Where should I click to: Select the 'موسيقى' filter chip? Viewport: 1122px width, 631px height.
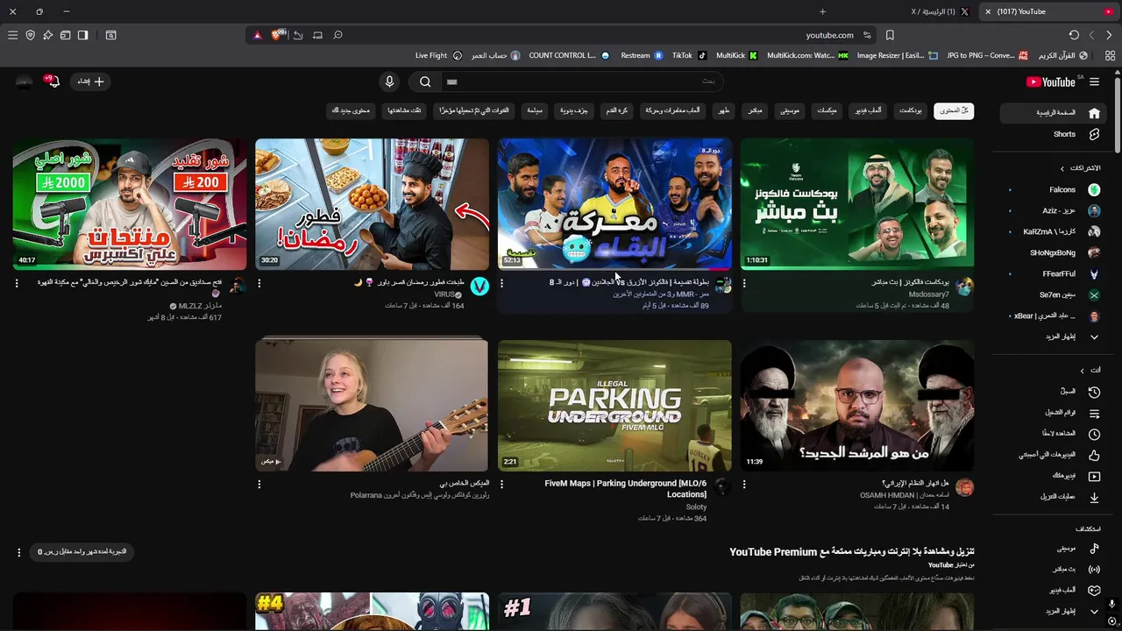[790, 110]
